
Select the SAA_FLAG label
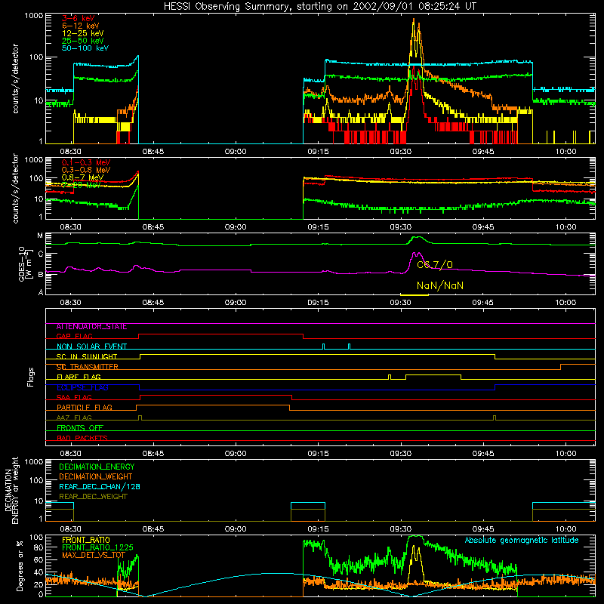point(74,397)
